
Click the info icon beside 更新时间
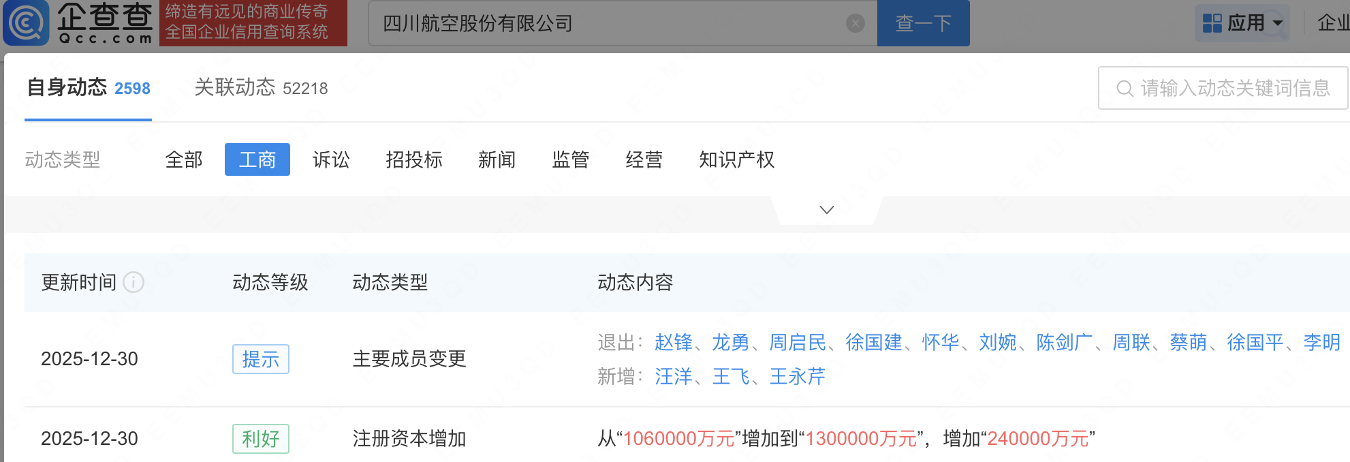point(134,282)
